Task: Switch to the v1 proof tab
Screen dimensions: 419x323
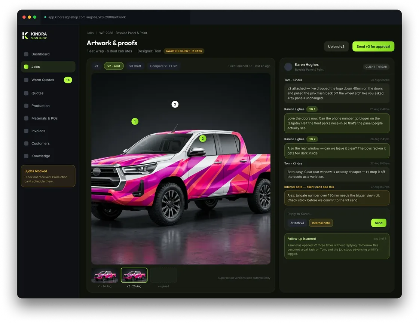Action: pos(97,66)
